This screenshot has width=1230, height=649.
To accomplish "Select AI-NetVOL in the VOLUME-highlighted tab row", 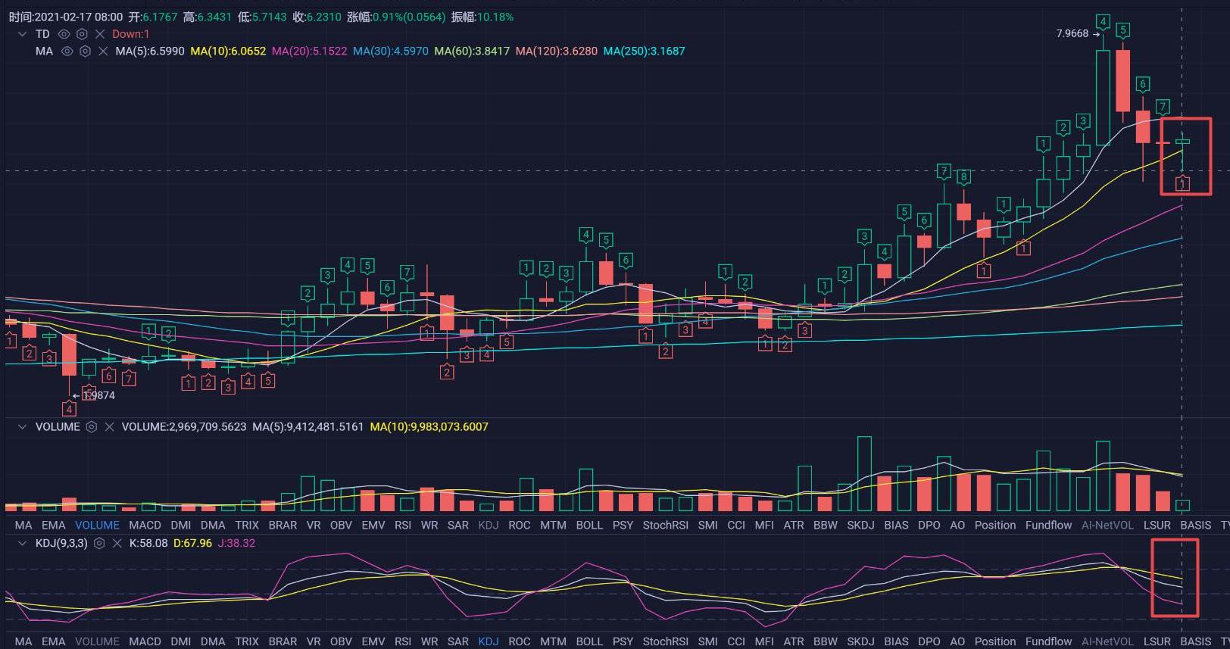I will [1107, 525].
